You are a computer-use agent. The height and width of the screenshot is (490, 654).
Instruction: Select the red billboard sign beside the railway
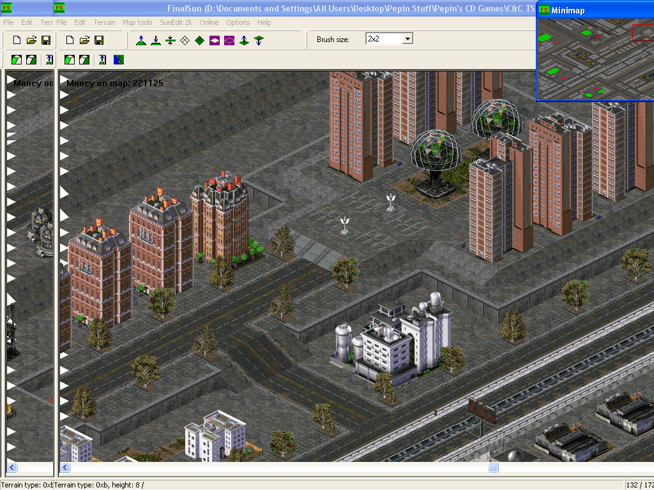click(482, 412)
